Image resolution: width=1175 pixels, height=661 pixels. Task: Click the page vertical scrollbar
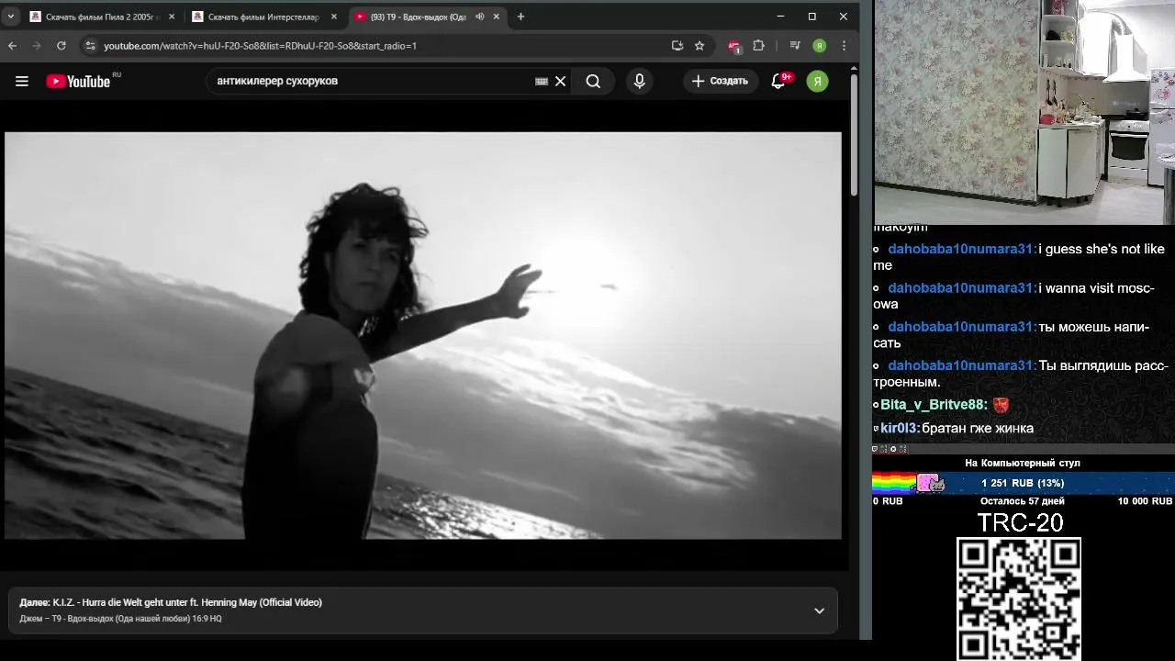click(854, 133)
